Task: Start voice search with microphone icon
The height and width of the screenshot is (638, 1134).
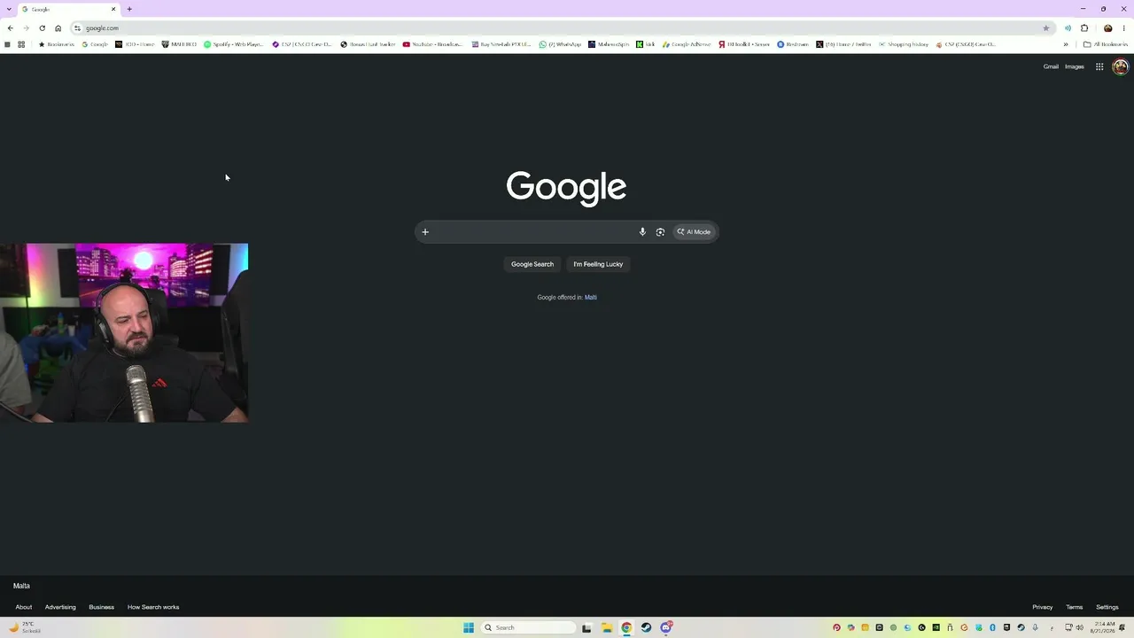Action: [x=642, y=232]
